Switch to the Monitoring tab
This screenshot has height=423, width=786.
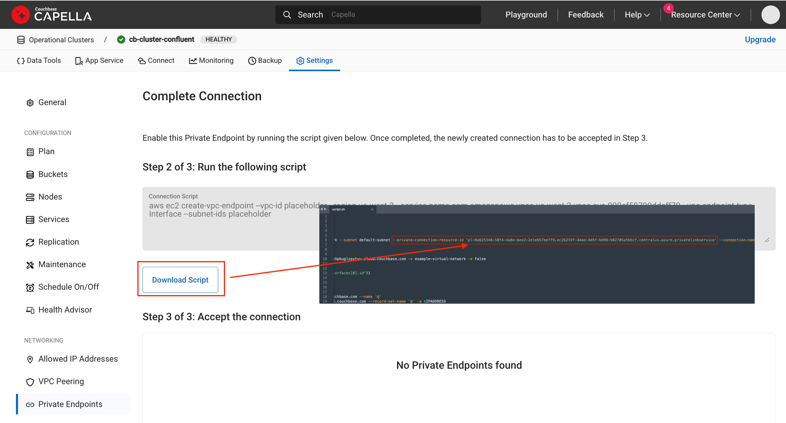pos(211,60)
